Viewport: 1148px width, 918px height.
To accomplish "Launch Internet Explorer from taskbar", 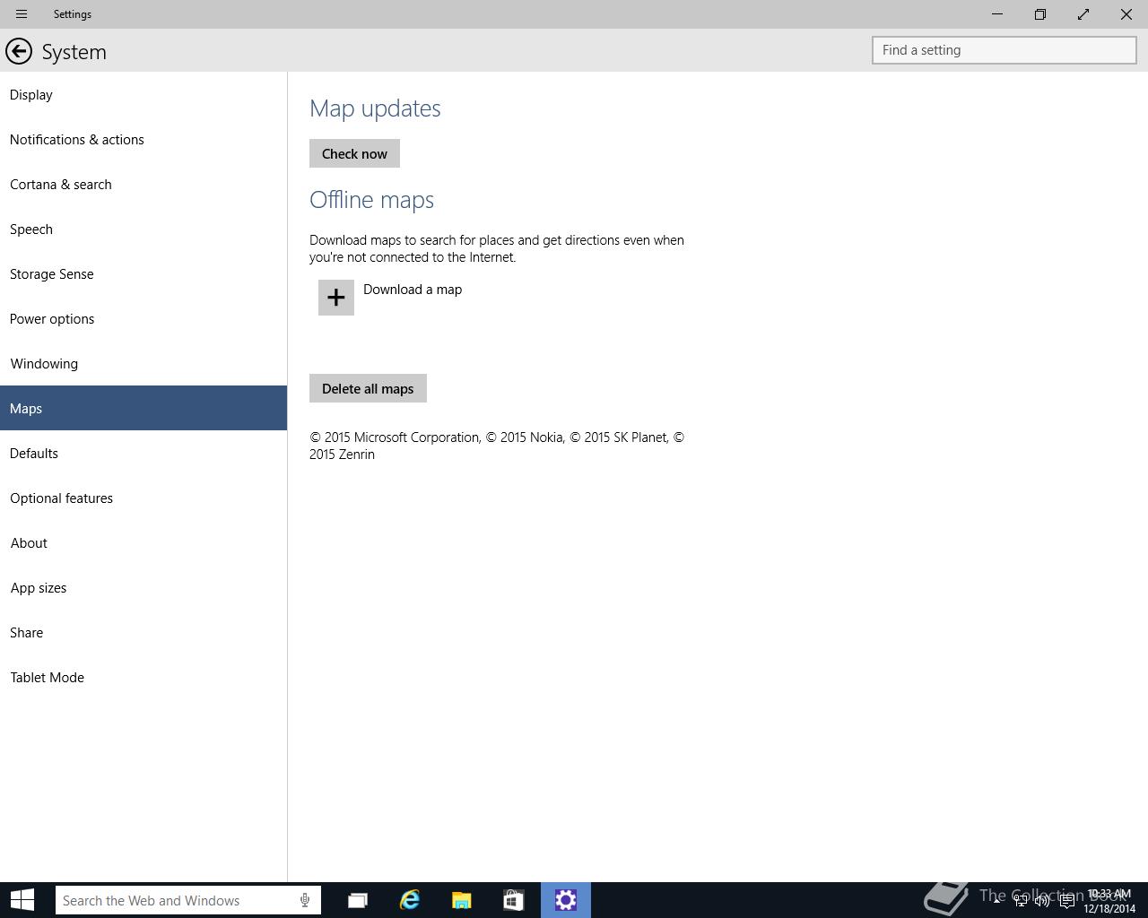I will tap(410, 900).
